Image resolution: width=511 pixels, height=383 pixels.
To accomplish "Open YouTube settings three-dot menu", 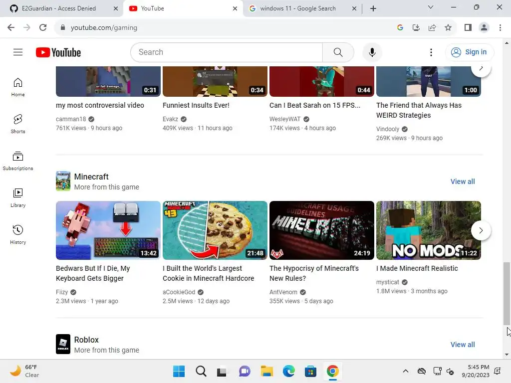I will (x=431, y=52).
